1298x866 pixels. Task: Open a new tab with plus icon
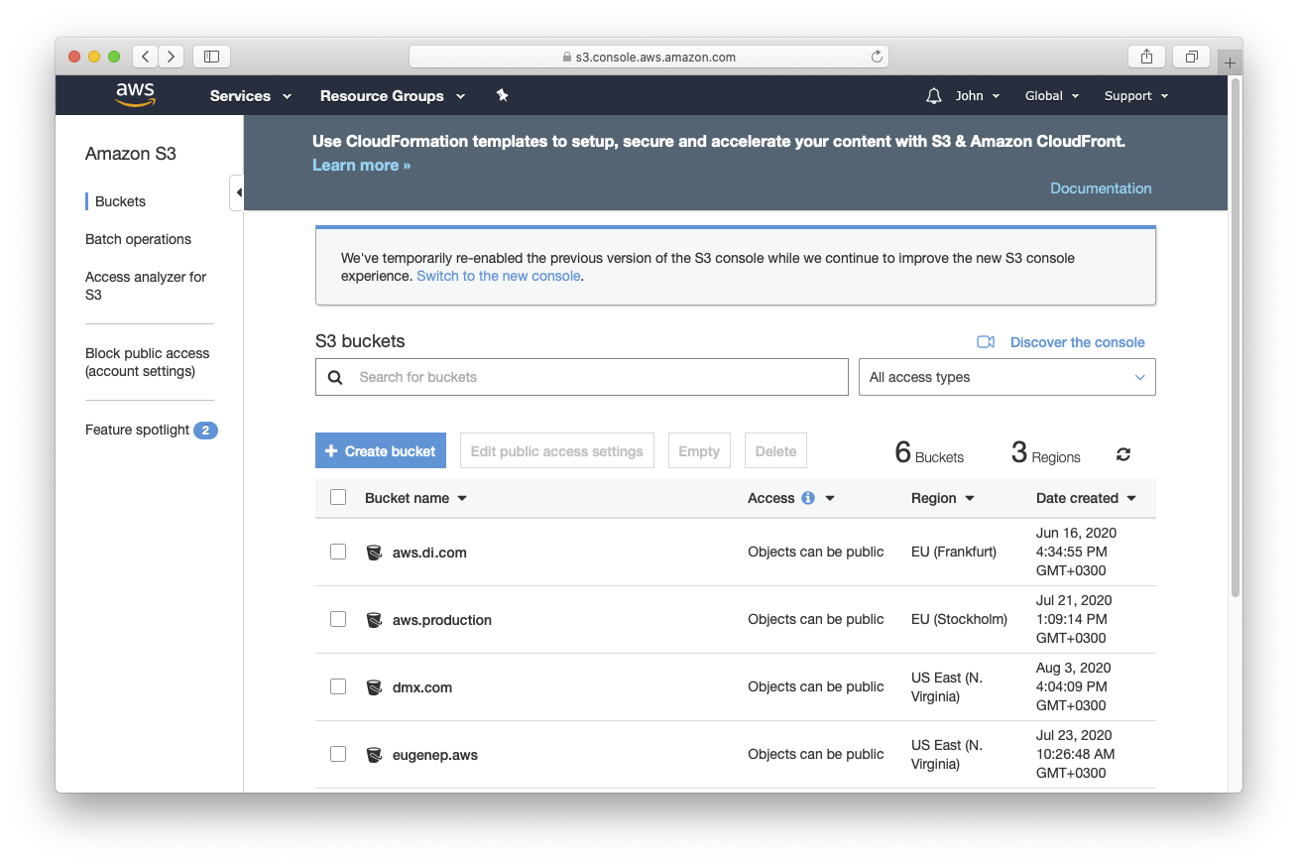point(1230,62)
